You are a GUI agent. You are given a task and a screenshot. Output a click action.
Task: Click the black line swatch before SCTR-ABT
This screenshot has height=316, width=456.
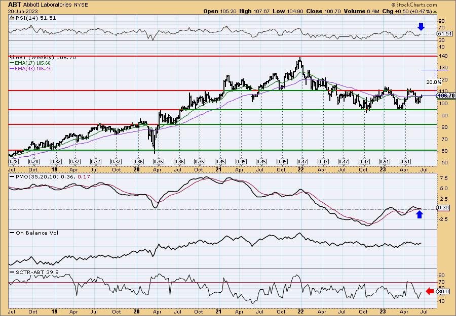[x=12, y=272]
